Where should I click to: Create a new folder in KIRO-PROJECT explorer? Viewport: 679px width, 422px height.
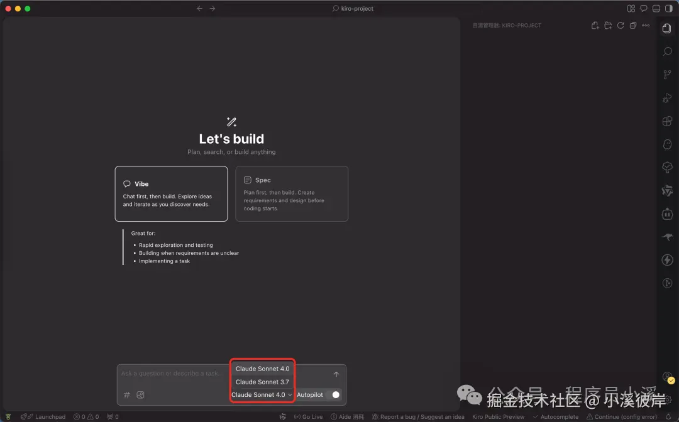pos(608,26)
